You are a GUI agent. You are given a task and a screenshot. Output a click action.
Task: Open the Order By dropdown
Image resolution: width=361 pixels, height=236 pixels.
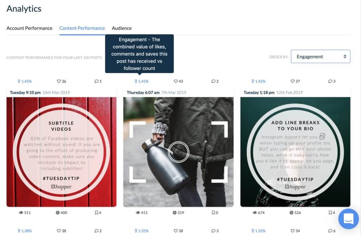[x=320, y=56]
